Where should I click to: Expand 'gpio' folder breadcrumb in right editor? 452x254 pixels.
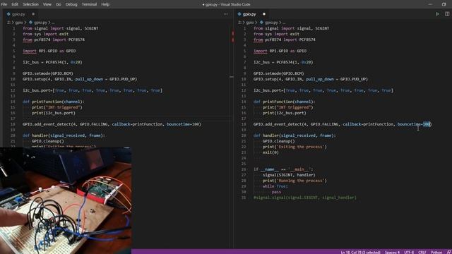pos(249,22)
